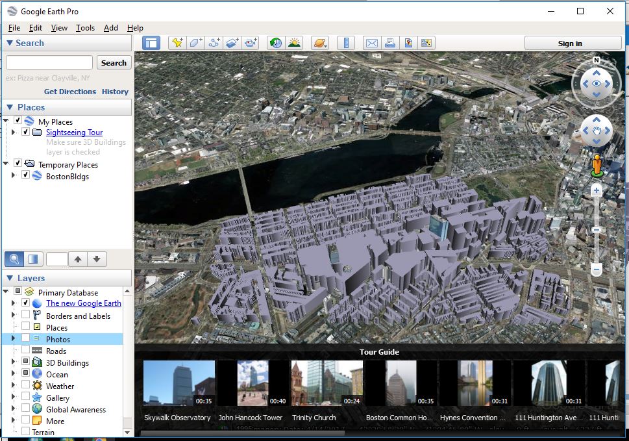629x441 pixels.
Task: Record a tour with the camera icon
Action: pyautogui.click(x=251, y=43)
